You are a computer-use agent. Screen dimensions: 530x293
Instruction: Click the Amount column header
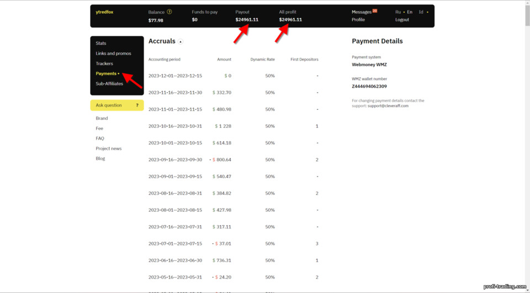click(224, 60)
